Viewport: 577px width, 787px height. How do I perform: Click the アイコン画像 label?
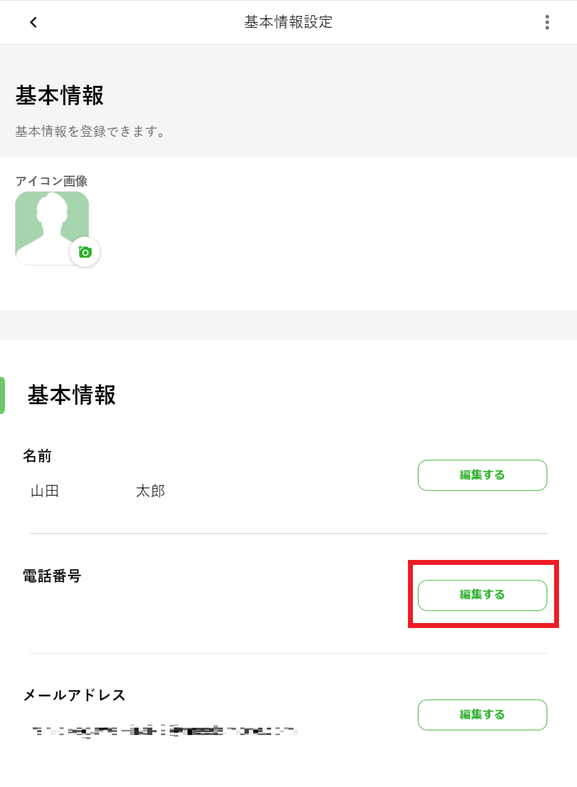click(51, 181)
